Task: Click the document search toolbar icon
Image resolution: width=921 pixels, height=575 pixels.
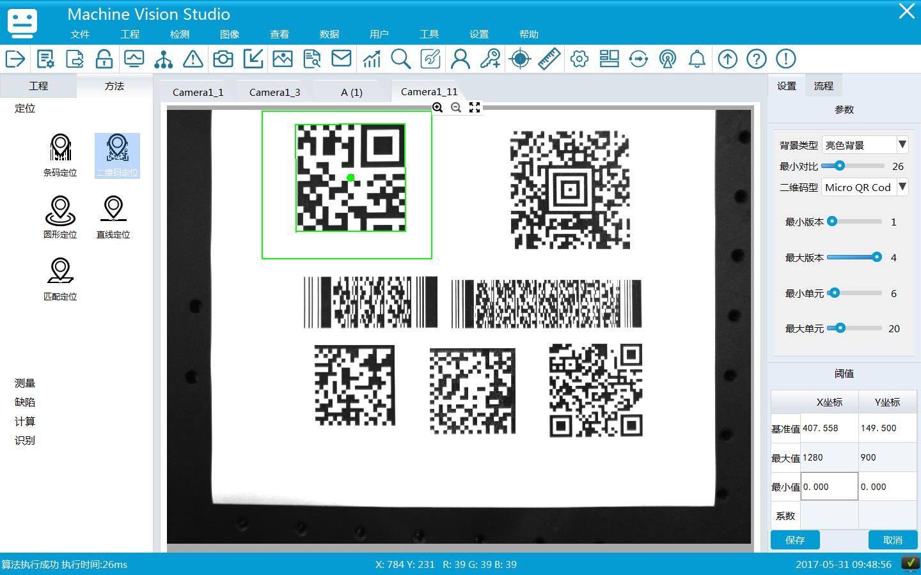Action: coord(312,59)
